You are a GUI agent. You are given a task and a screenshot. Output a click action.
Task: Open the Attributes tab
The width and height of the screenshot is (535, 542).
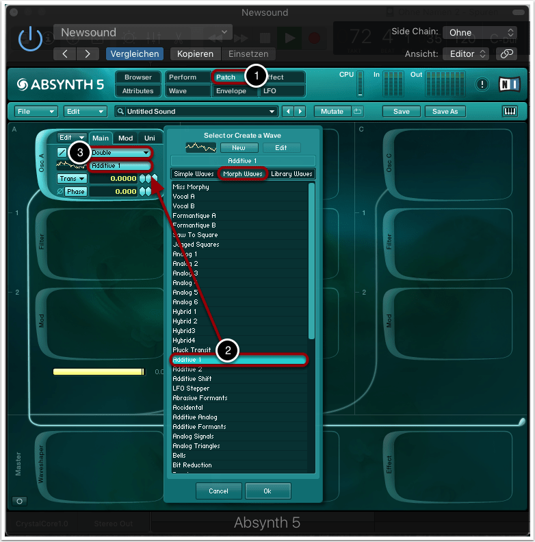138,91
